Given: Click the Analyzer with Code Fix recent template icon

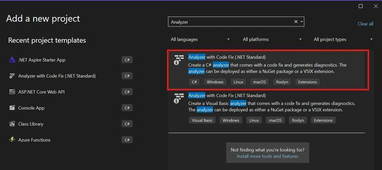Looking at the screenshot, I should [x=12, y=76].
